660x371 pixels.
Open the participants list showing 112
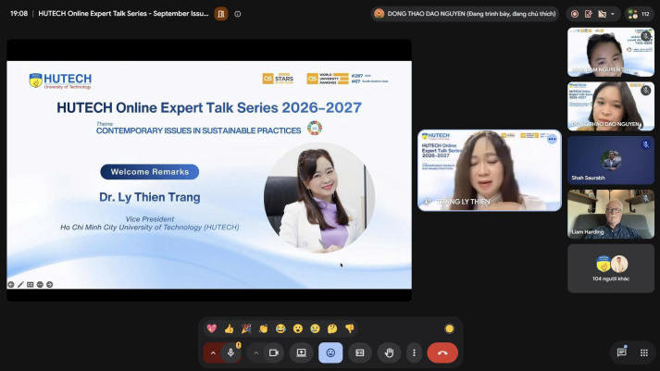pos(639,14)
